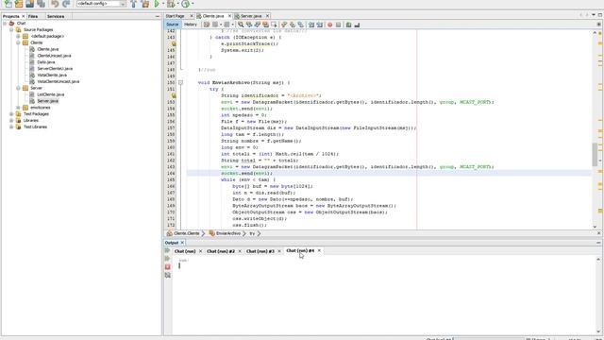Open the Start Page tab
The height and width of the screenshot is (340, 604).
pos(175,16)
